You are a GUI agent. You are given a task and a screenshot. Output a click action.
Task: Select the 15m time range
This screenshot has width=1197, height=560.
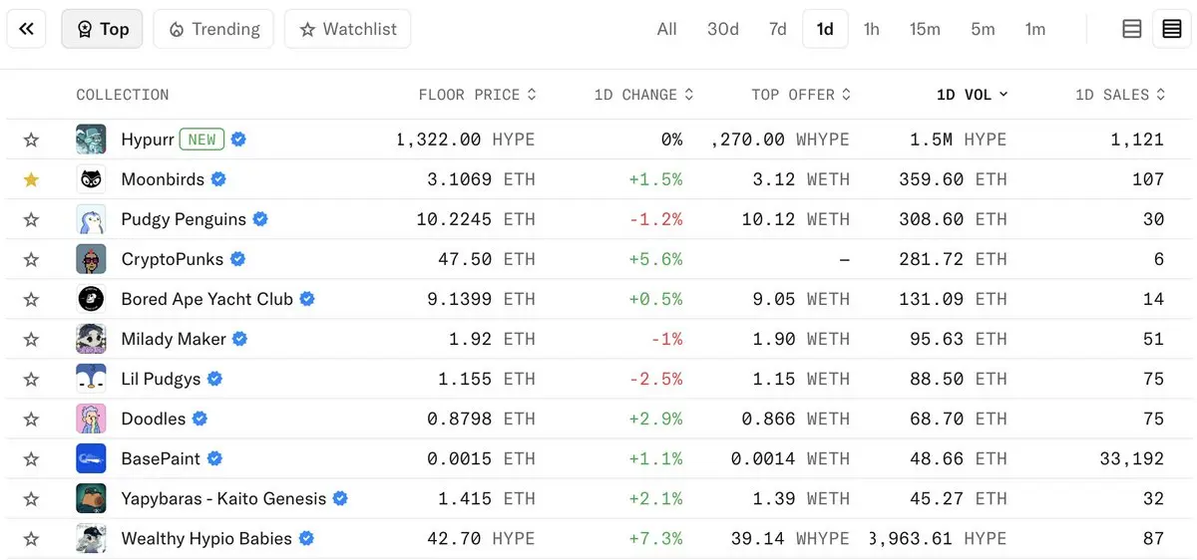925,29
